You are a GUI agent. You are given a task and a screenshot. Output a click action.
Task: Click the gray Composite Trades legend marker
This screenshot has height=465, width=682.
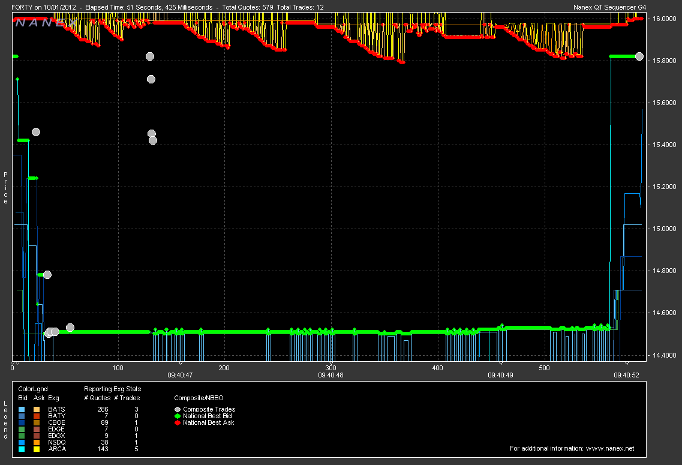tap(178, 409)
